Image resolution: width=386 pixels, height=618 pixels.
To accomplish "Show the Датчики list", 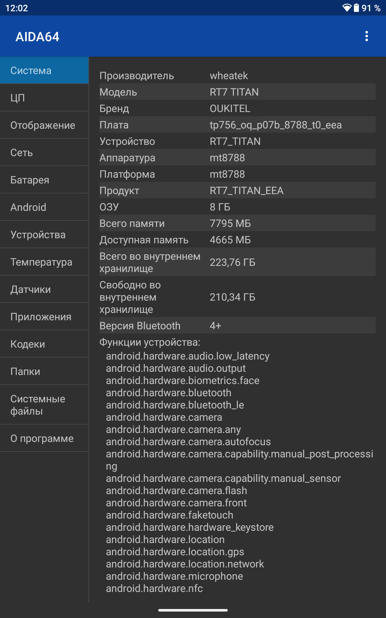I will coord(44,289).
